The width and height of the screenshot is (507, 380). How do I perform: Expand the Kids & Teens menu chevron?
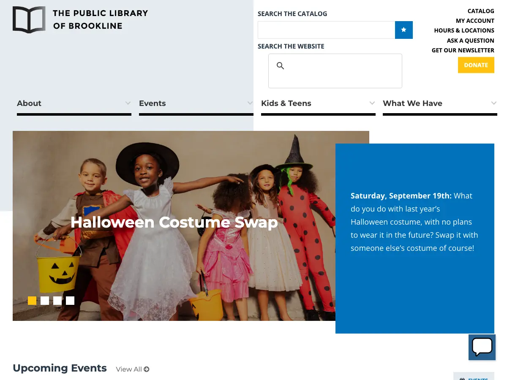coord(372,103)
